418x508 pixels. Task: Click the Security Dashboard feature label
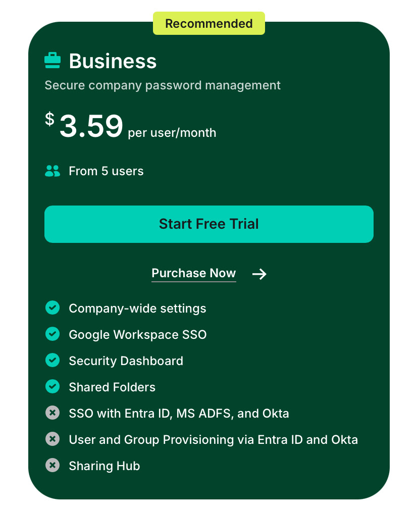(126, 361)
